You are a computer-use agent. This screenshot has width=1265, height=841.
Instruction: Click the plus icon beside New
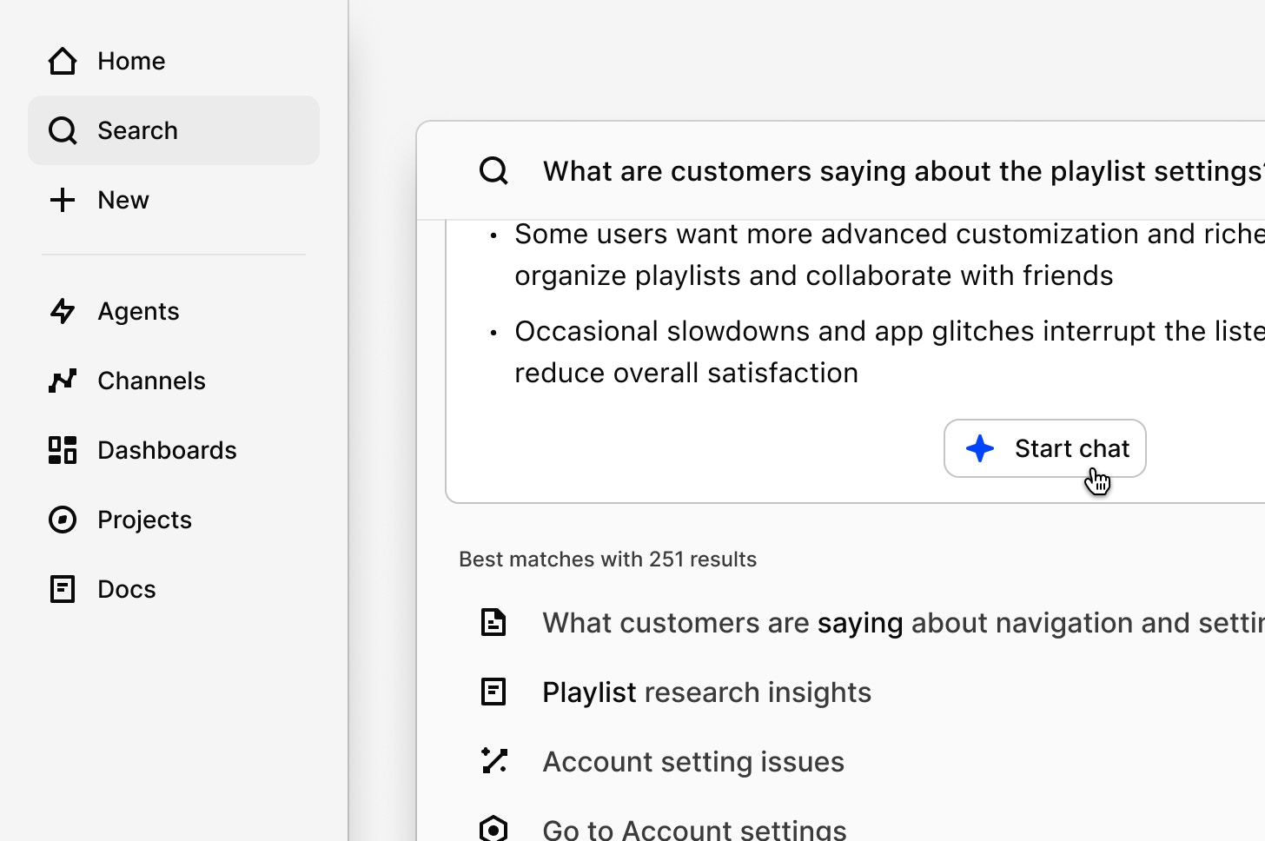tap(63, 200)
